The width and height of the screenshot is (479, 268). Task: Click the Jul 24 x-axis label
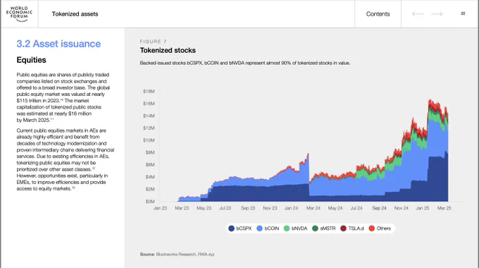coord(356,208)
